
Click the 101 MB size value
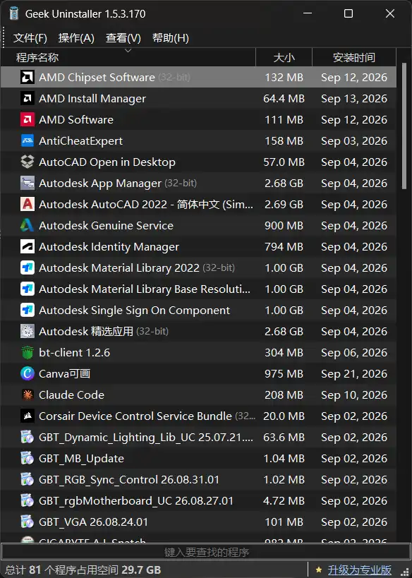(x=284, y=522)
